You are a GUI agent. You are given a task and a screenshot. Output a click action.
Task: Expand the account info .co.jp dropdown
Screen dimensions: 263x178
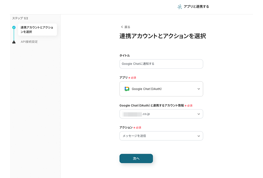coord(161,114)
